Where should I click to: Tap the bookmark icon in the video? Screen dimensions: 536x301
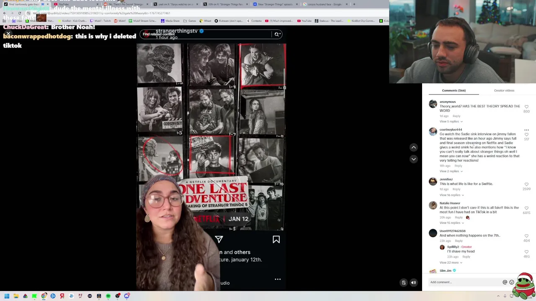pyautogui.click(x=276, y=239)
